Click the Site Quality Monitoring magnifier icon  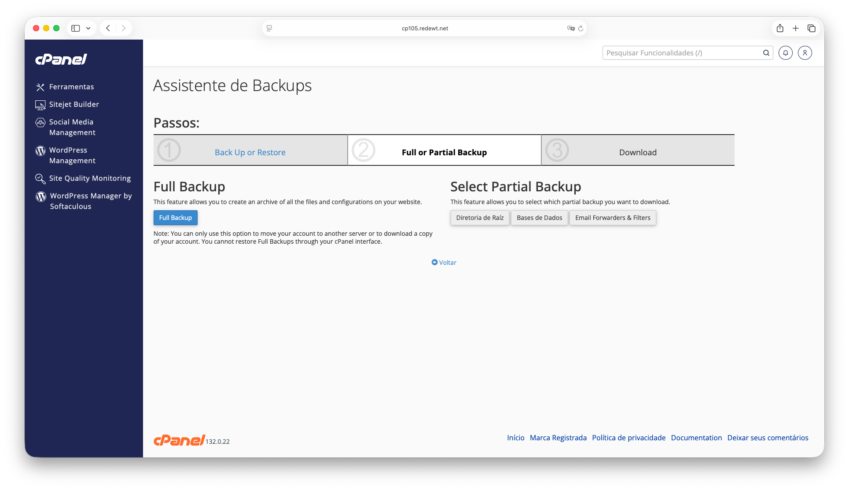40,179
